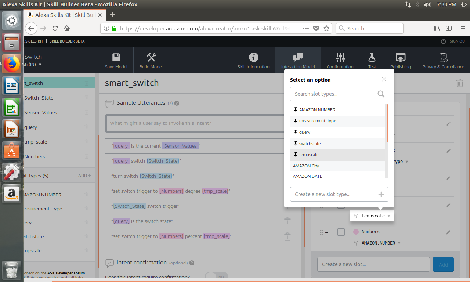Screen dimensions: 470x282
Task: Close the Select an option popup
Action: [384, 79]
